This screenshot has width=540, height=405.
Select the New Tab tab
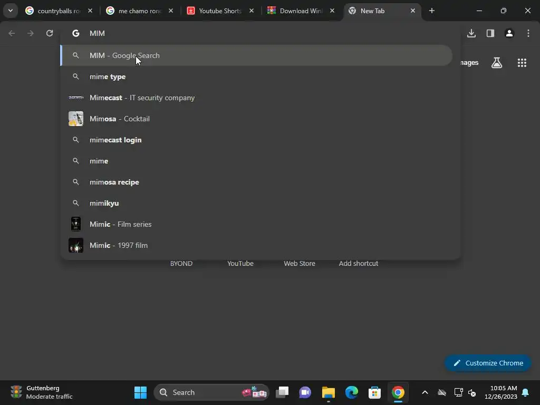coord(382,11)
